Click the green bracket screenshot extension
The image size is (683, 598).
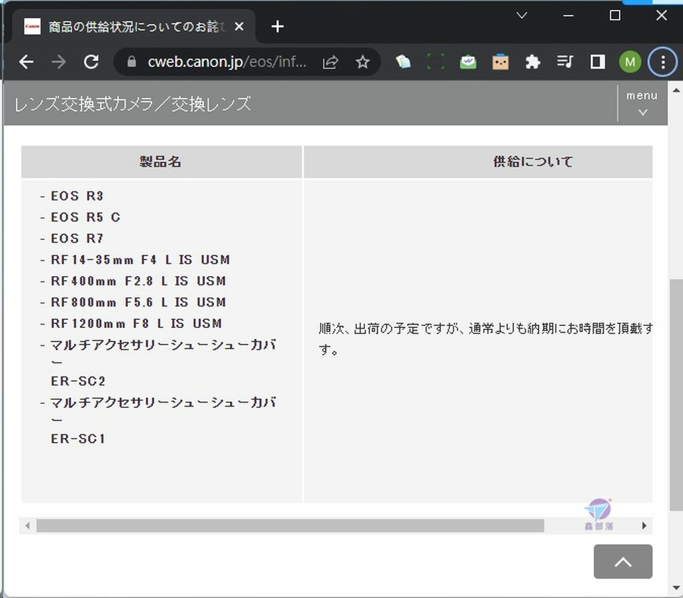tap(436, 62)
